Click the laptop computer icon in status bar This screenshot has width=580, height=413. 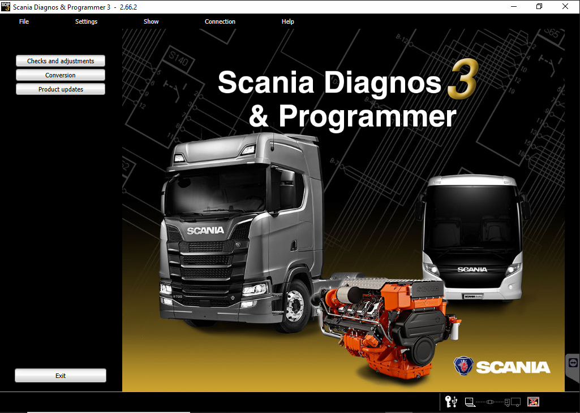(469, 402)
